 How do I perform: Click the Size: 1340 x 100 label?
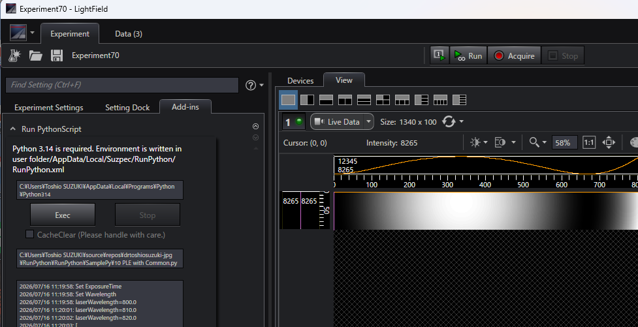click(408, 121)
